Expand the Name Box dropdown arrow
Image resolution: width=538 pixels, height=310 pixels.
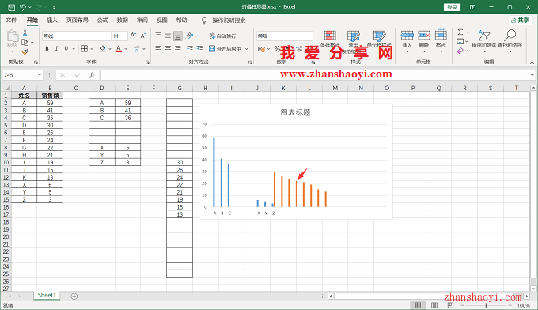[40, 75]
